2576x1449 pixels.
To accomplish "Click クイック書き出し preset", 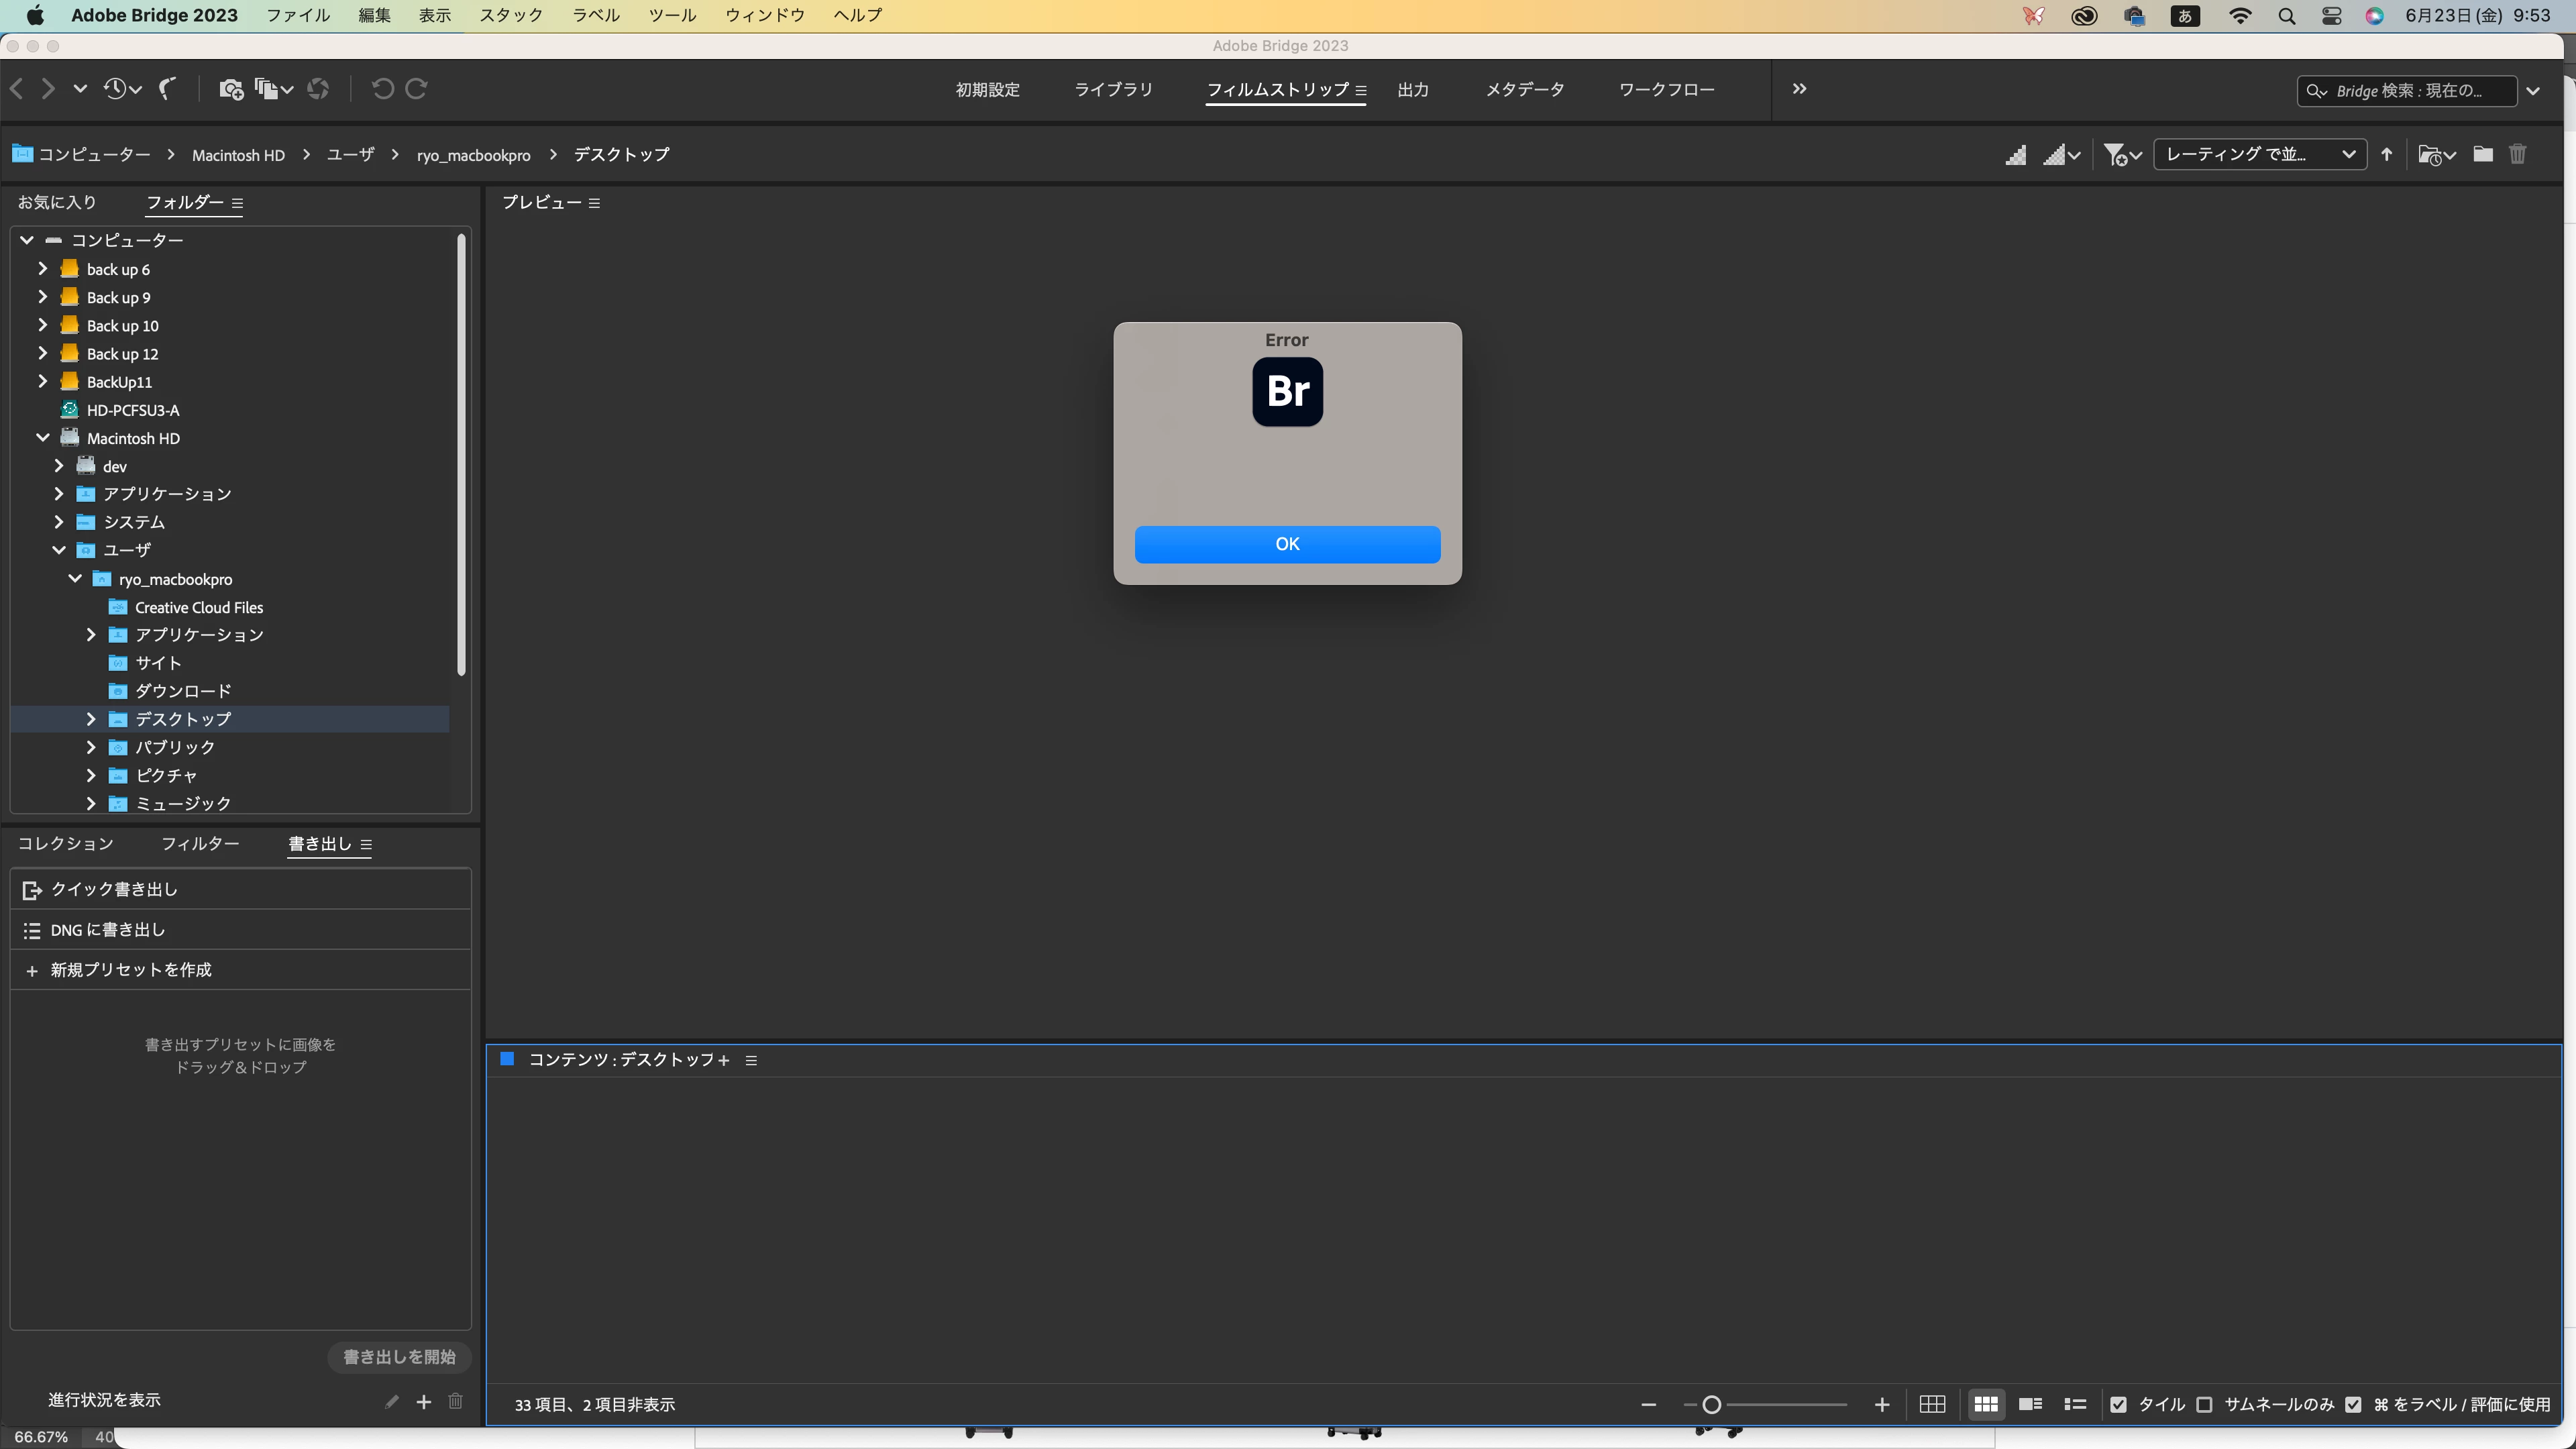I will point(114,889).
